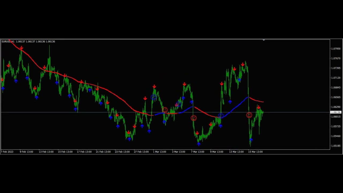The height and width of the screenshot is (193, 343).
Task: Select blue up arrow at 15 Mar lowest low
Action: (x=251, y=140)
